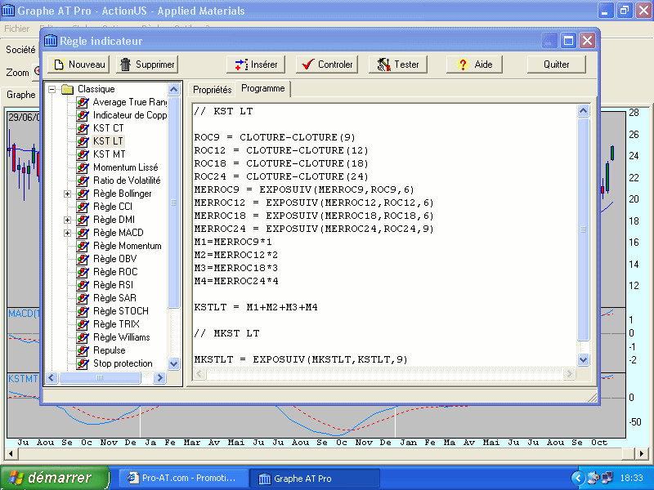Click the Nouveau button
This screenshot has height=490, width=654.
click(78, 65)
